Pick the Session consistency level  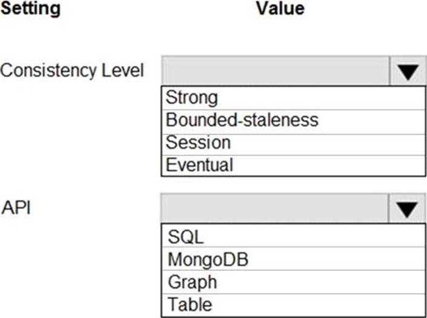[293, 143]
